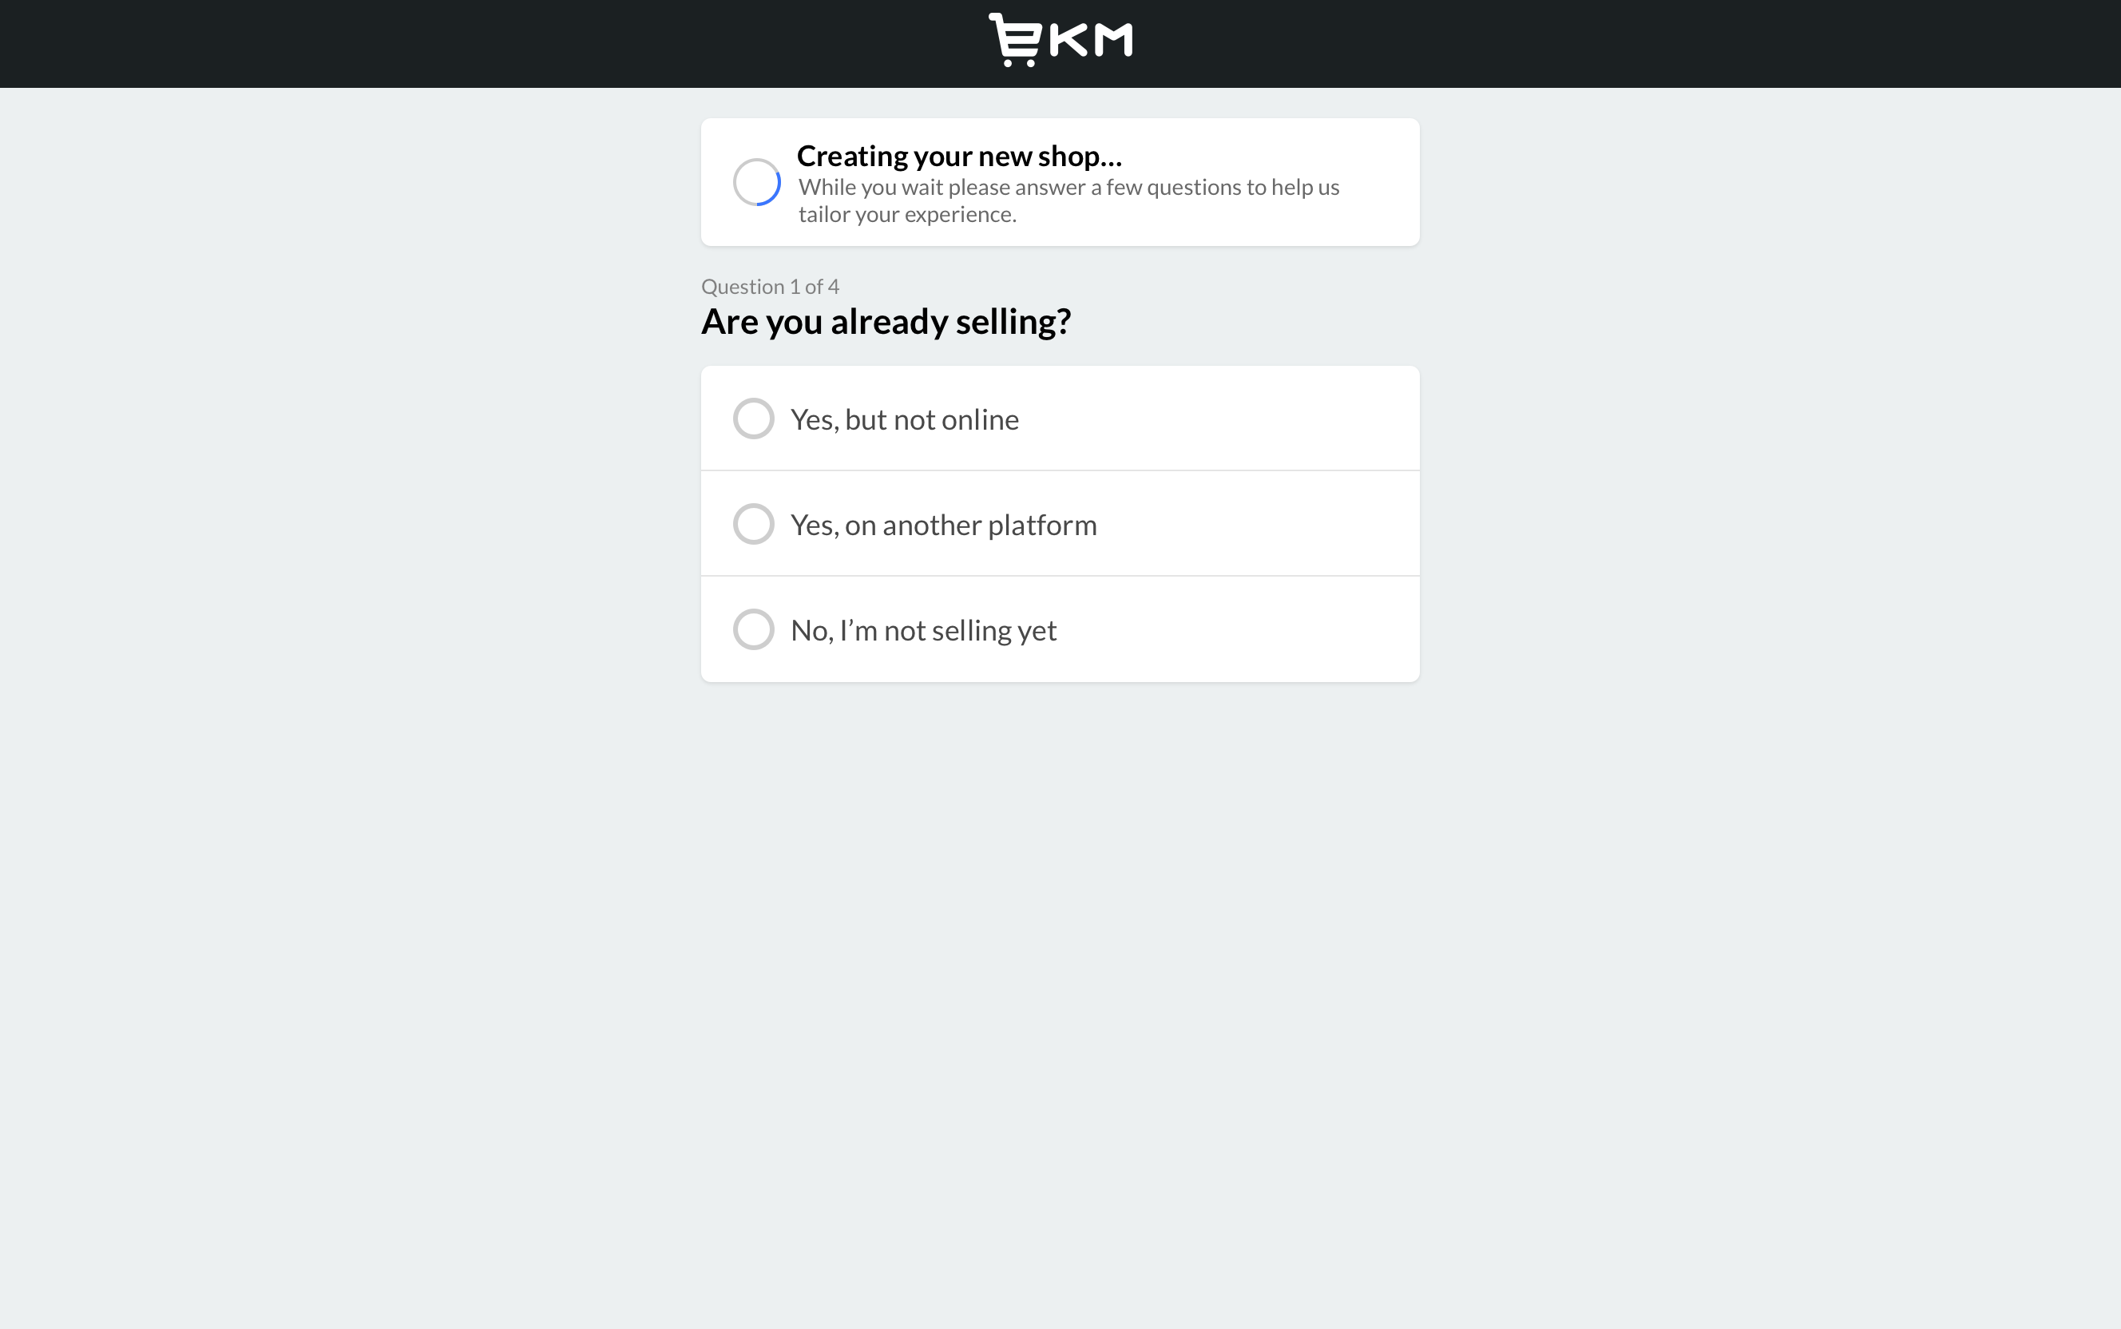The width and height of the screenshot is (2121, 1329).
Task: Click the 'Question 1 of 4' progress label
Action: point(770,287)
